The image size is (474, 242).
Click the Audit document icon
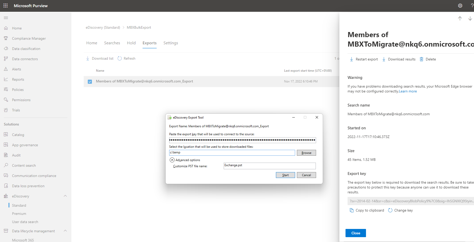(x=6, y=155)
